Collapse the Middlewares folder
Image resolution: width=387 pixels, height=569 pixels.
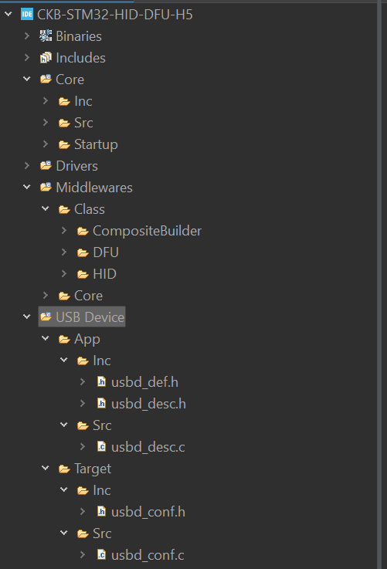(27, 188)
